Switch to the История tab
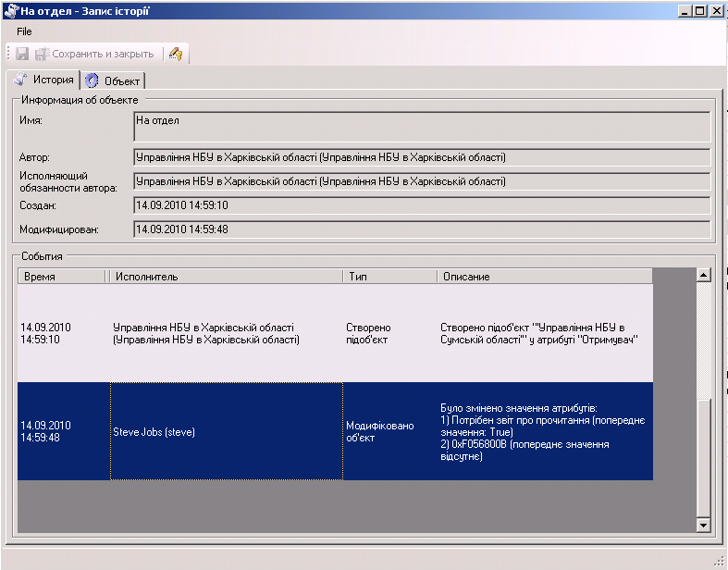The width and height of the screenshot is (728, 570). (43, 80)
